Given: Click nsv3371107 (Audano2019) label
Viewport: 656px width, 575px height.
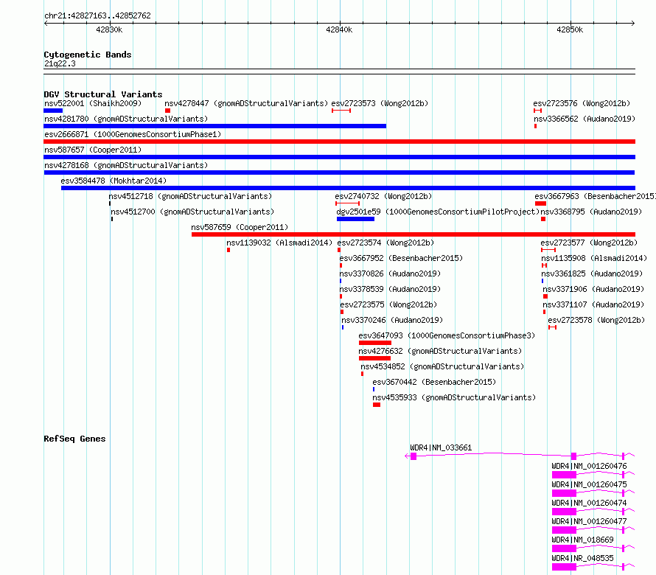Looking at the screenshot, I should (593, 304).
